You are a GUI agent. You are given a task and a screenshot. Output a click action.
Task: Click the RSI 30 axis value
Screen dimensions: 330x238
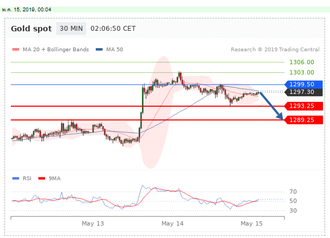click(x=293, y=210)
